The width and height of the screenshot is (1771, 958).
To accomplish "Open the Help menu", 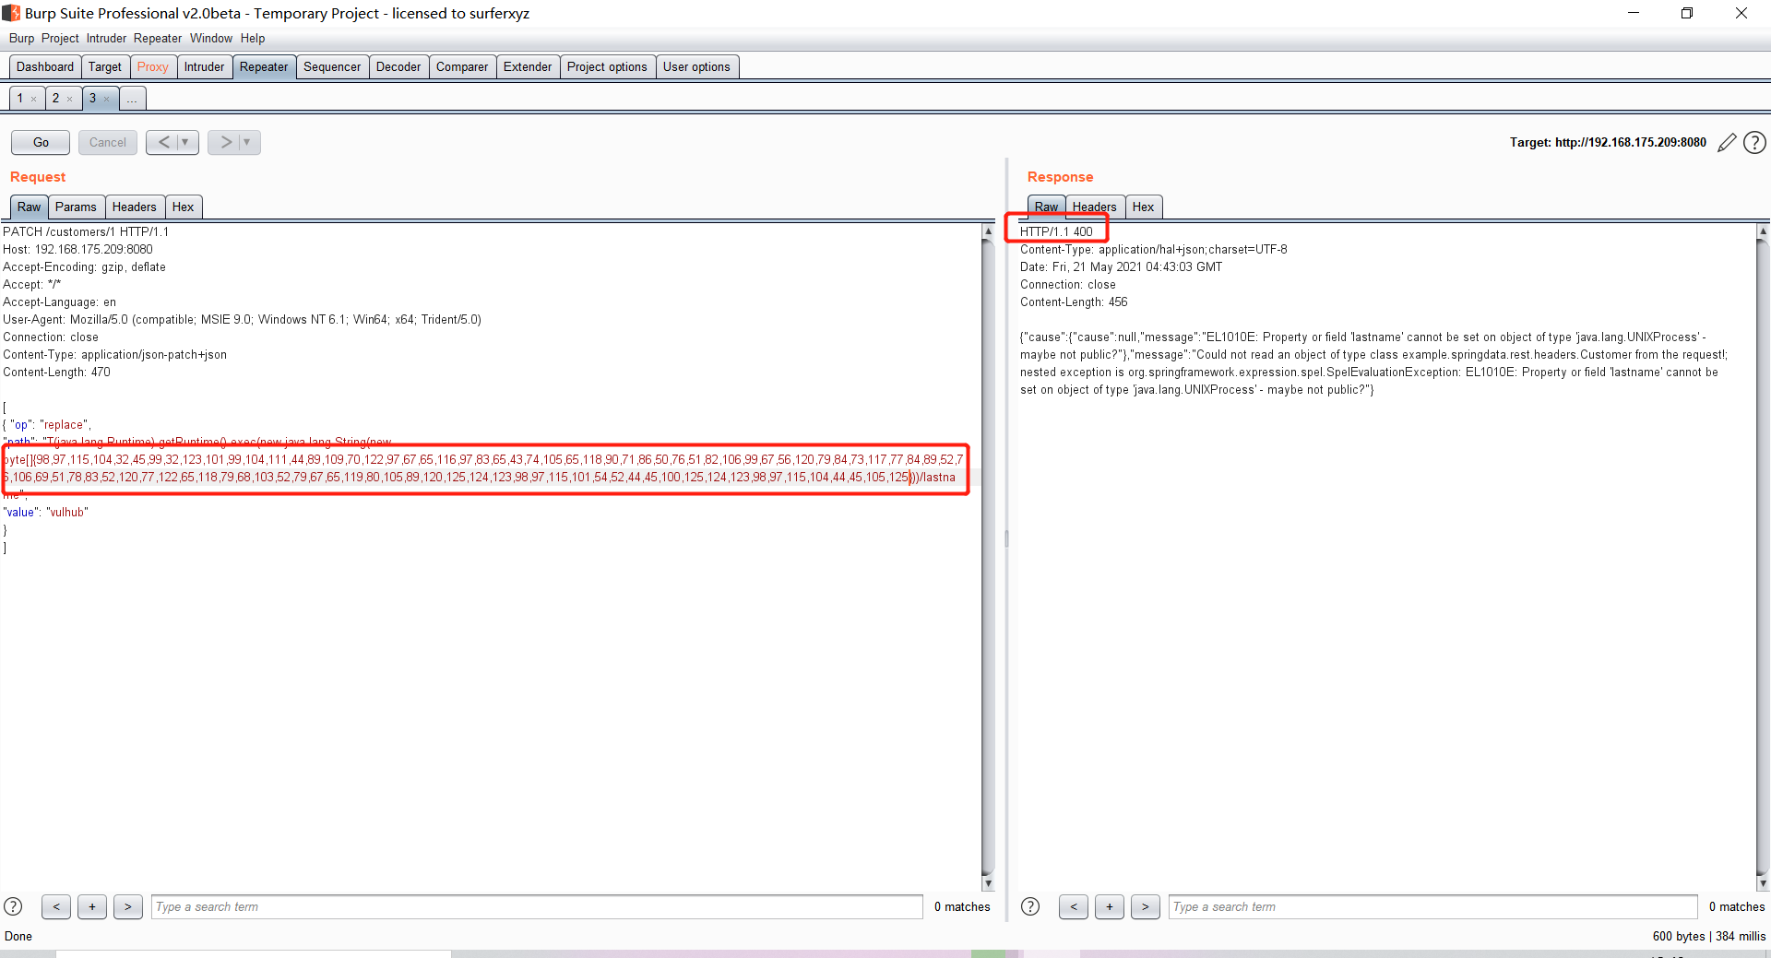I will click(253, 38).
